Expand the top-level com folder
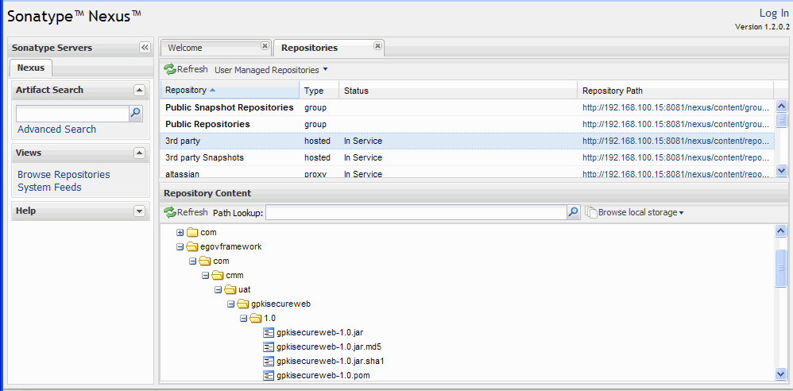793x391 pixels. (x=180, y=232)
